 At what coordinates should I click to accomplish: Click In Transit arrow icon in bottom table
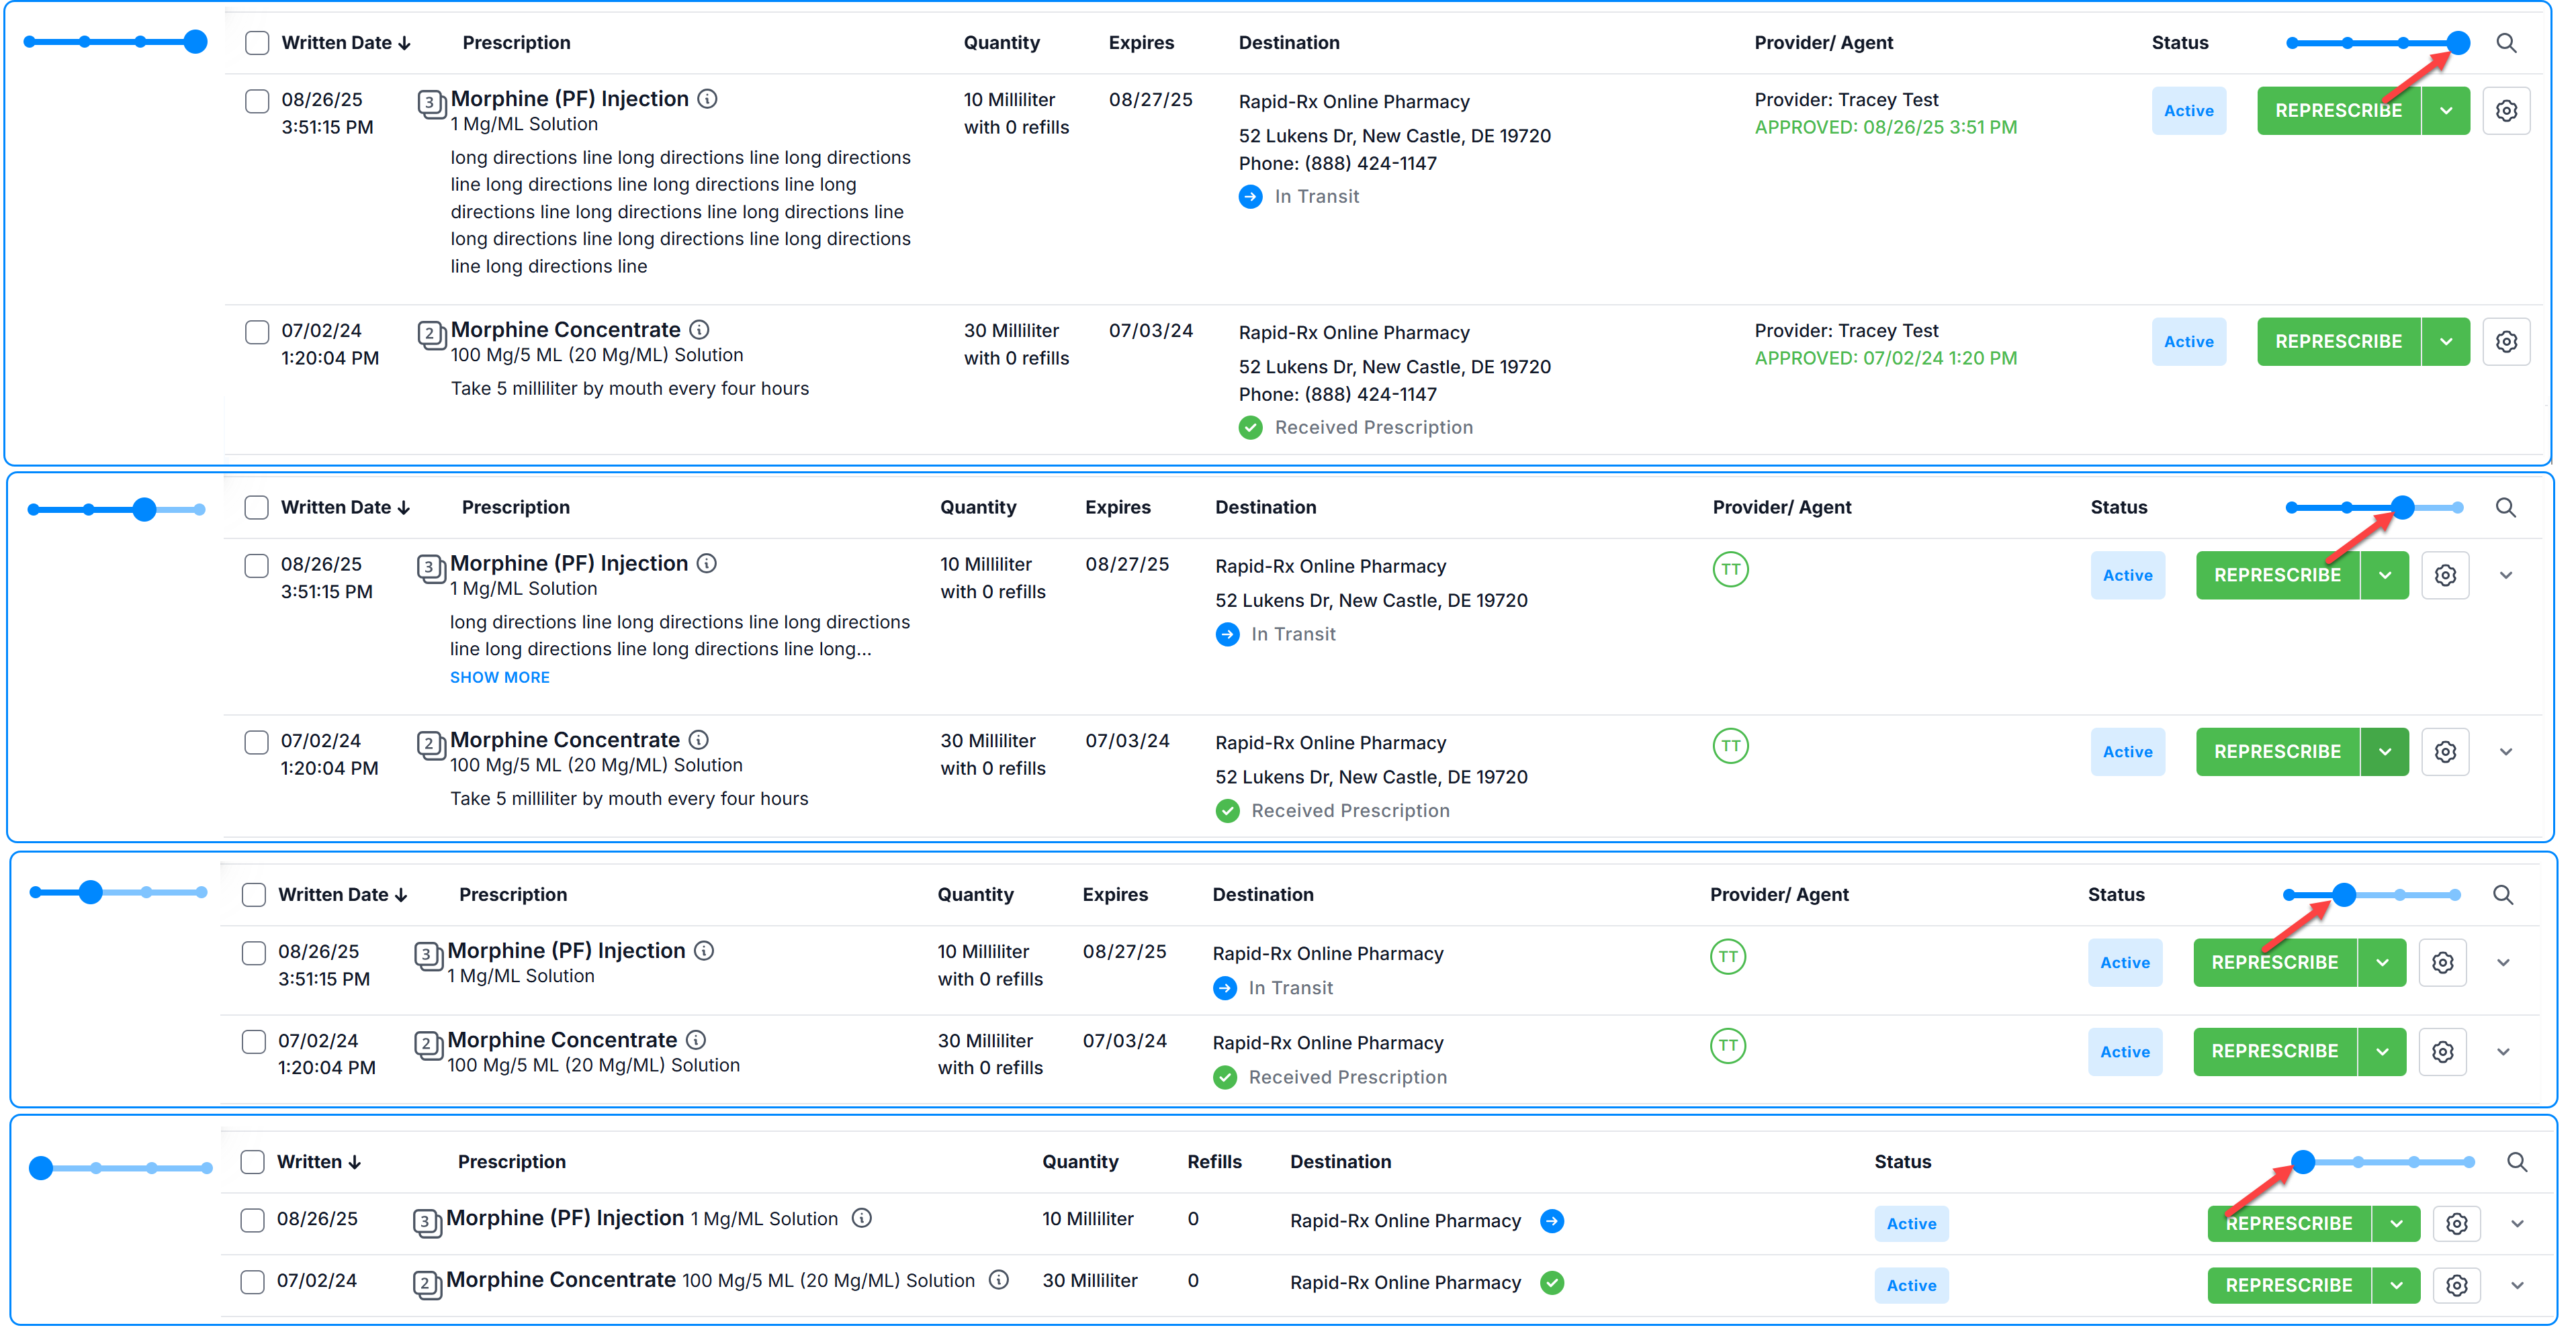(x=1551, y=1221)
